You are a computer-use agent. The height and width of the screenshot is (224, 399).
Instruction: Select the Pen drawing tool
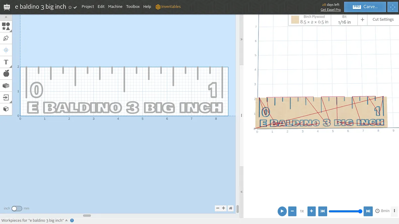pos(6,38)
